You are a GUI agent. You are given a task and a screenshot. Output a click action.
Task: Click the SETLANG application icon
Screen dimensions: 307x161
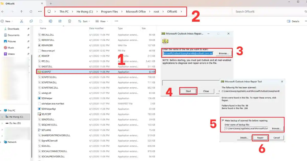pos(39,130)
